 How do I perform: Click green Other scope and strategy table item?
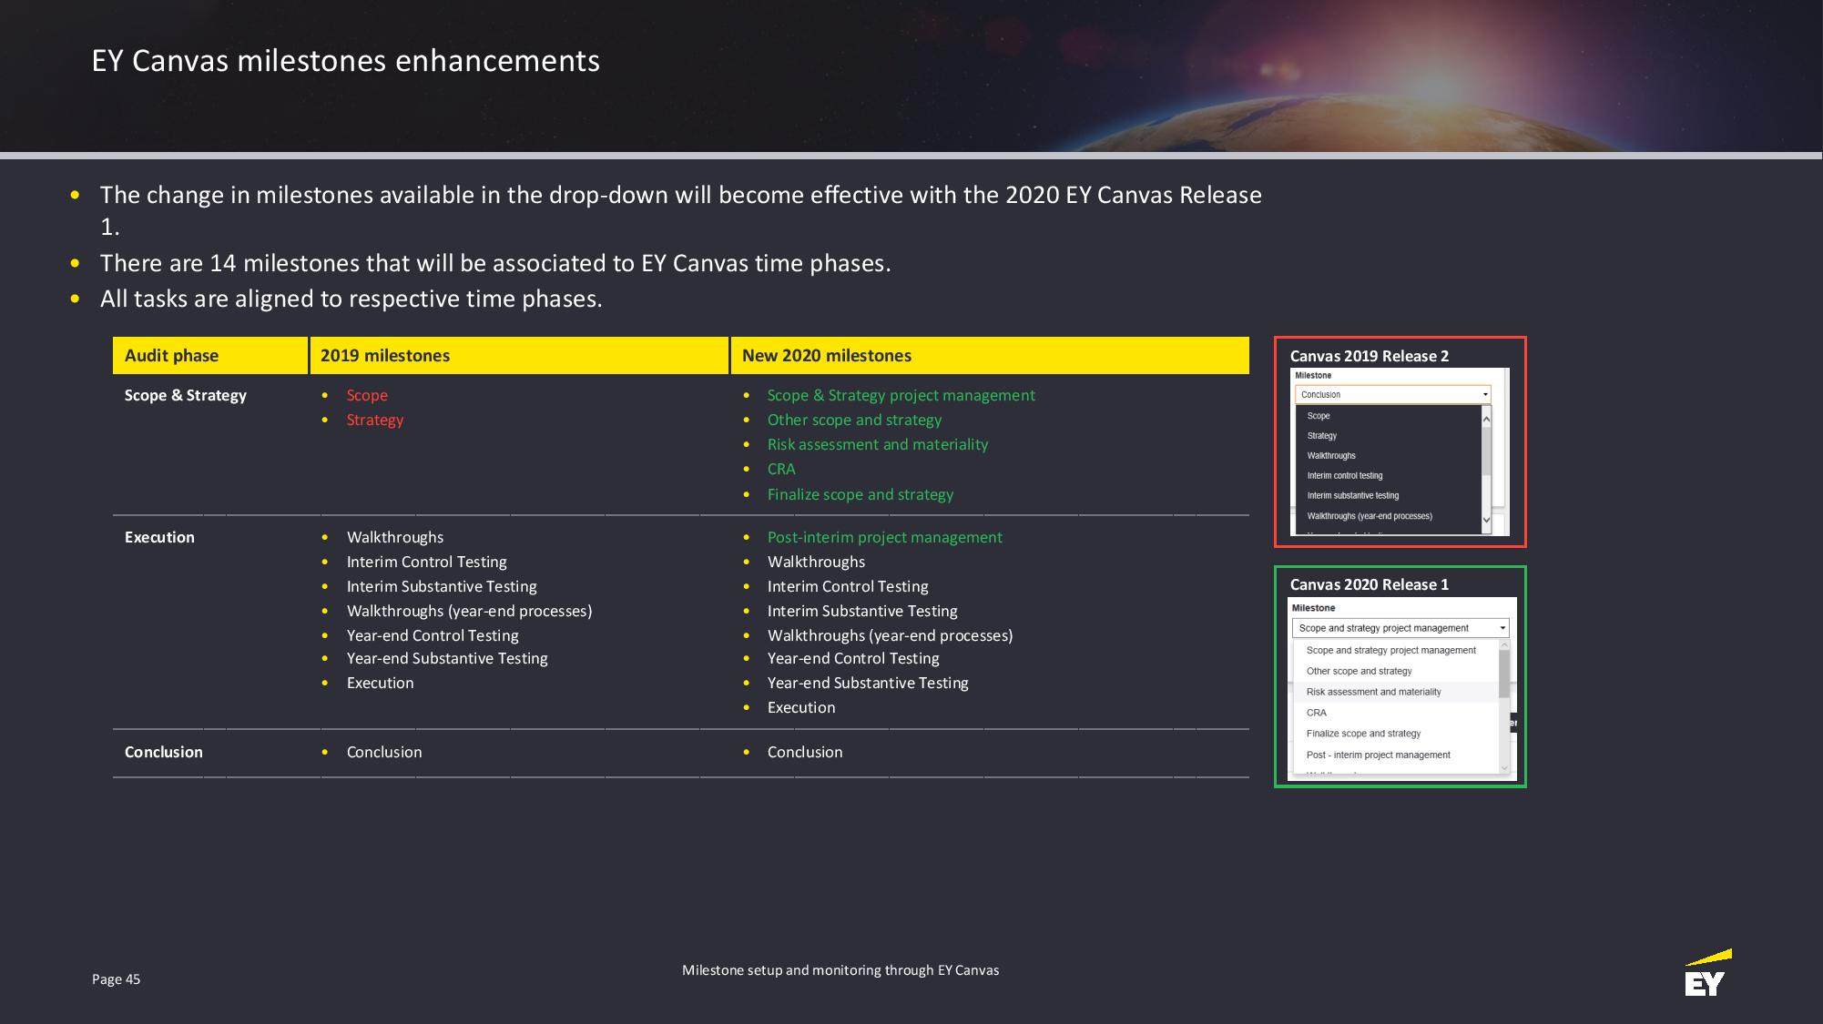tap(854, 420)
